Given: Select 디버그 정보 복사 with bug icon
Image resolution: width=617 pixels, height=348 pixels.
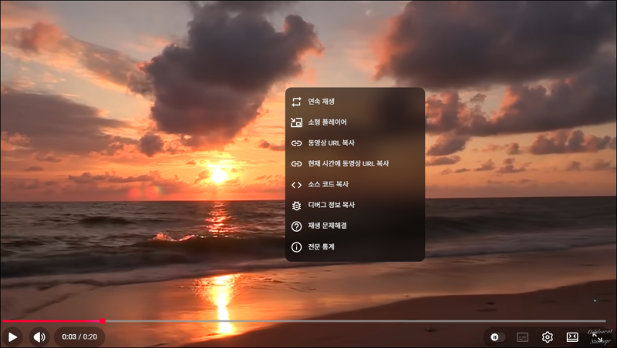Looking at the screenshot, I should [355, 205].
